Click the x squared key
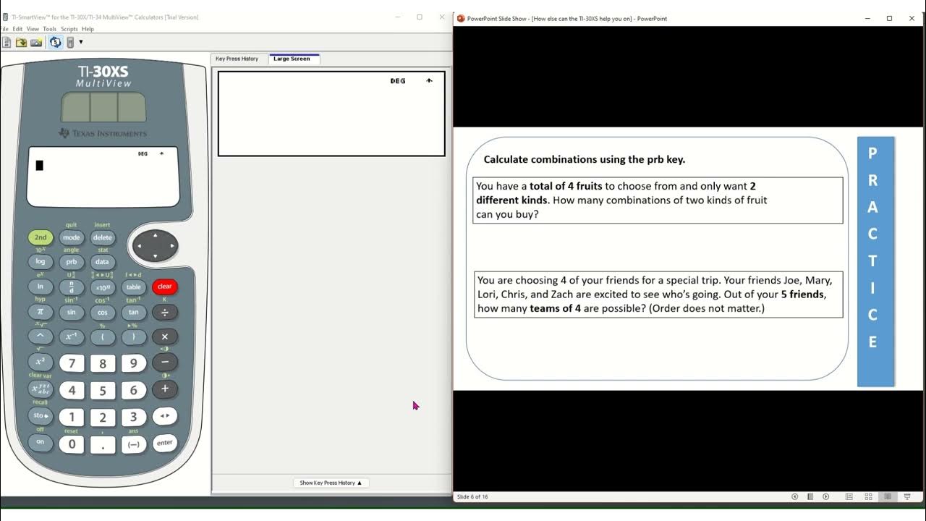The height and width of the screenshot is (521, 926). pyautogui.click(x=41, y=362)
